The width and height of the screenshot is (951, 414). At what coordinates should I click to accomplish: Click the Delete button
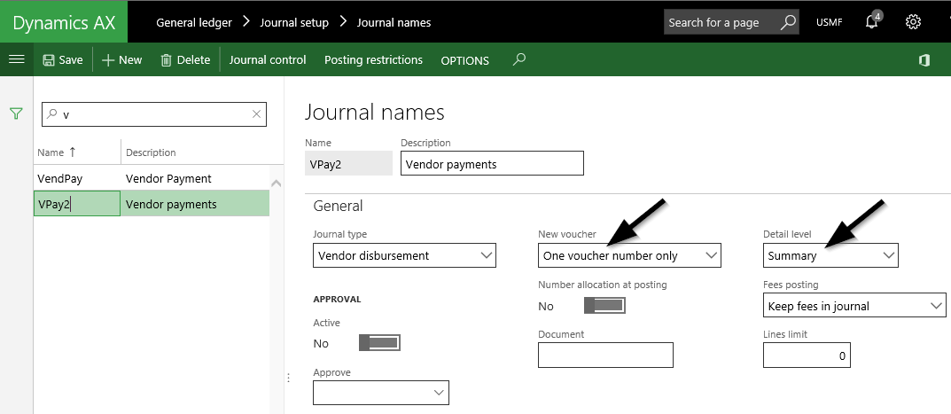pyautogui.click(x=185, y=60)
